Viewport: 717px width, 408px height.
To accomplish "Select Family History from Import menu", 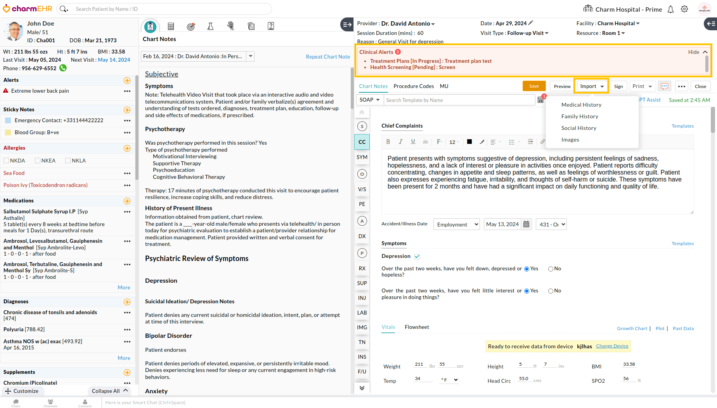I will coord(579,116).
